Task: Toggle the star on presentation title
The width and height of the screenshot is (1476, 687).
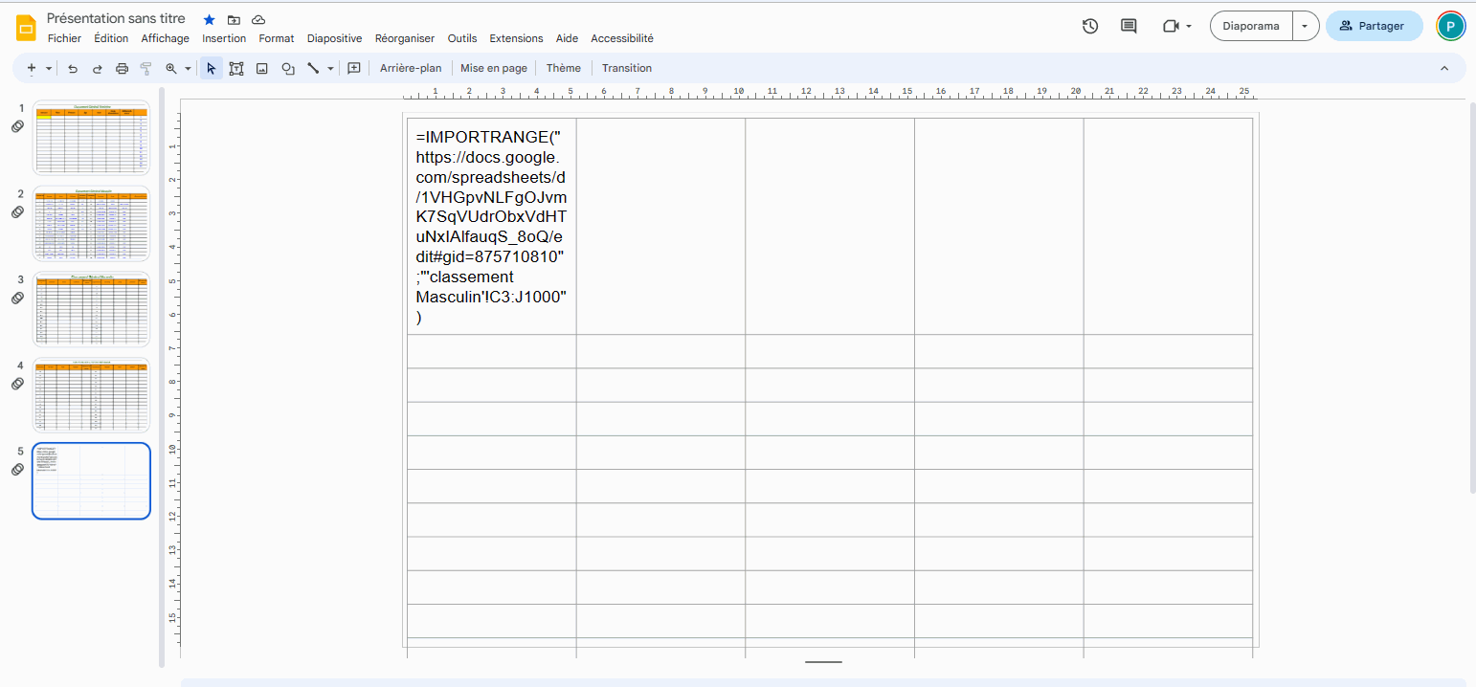Action: tap(210, 20)
